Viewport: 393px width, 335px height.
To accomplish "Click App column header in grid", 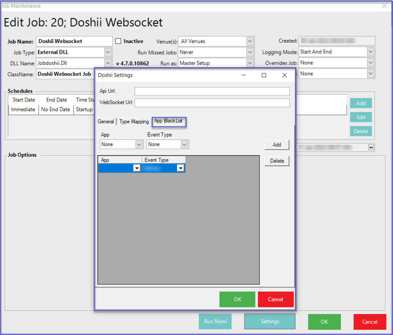I will pyautogui.click(x=120, y=160).
